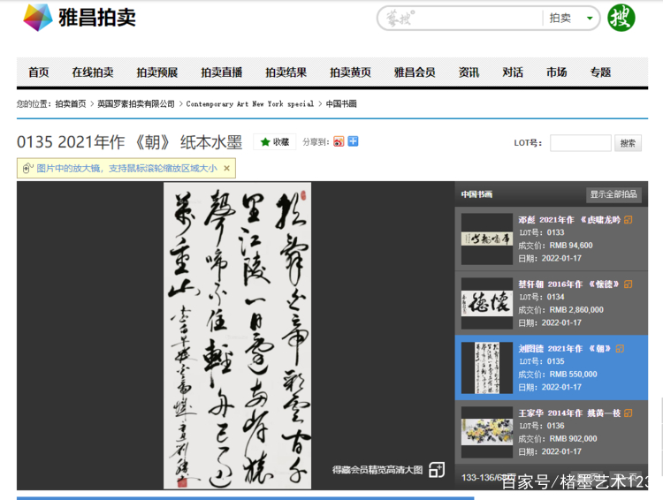
Task: Click the 王家华 2014年作 姚黄一枝 title
Action: tap(569, 413)
